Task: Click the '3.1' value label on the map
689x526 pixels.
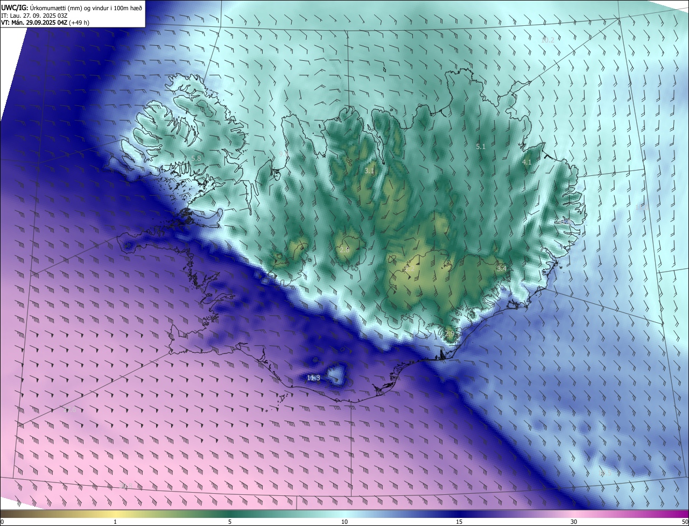Action: tap(369, 170)
